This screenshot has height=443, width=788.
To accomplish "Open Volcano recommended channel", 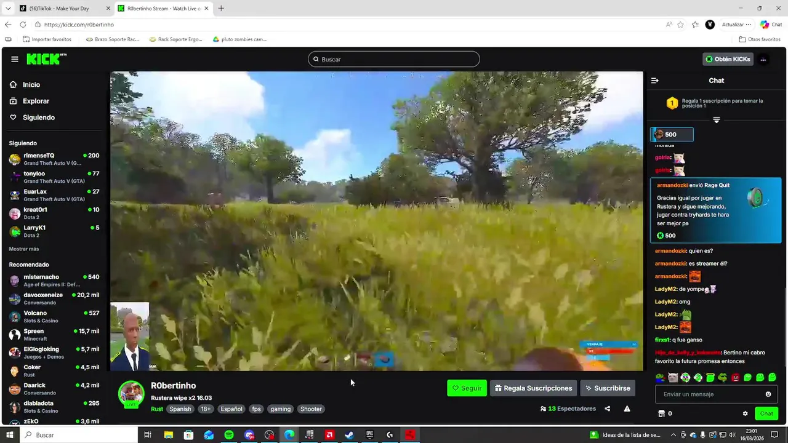I will [x=54, y=317].
